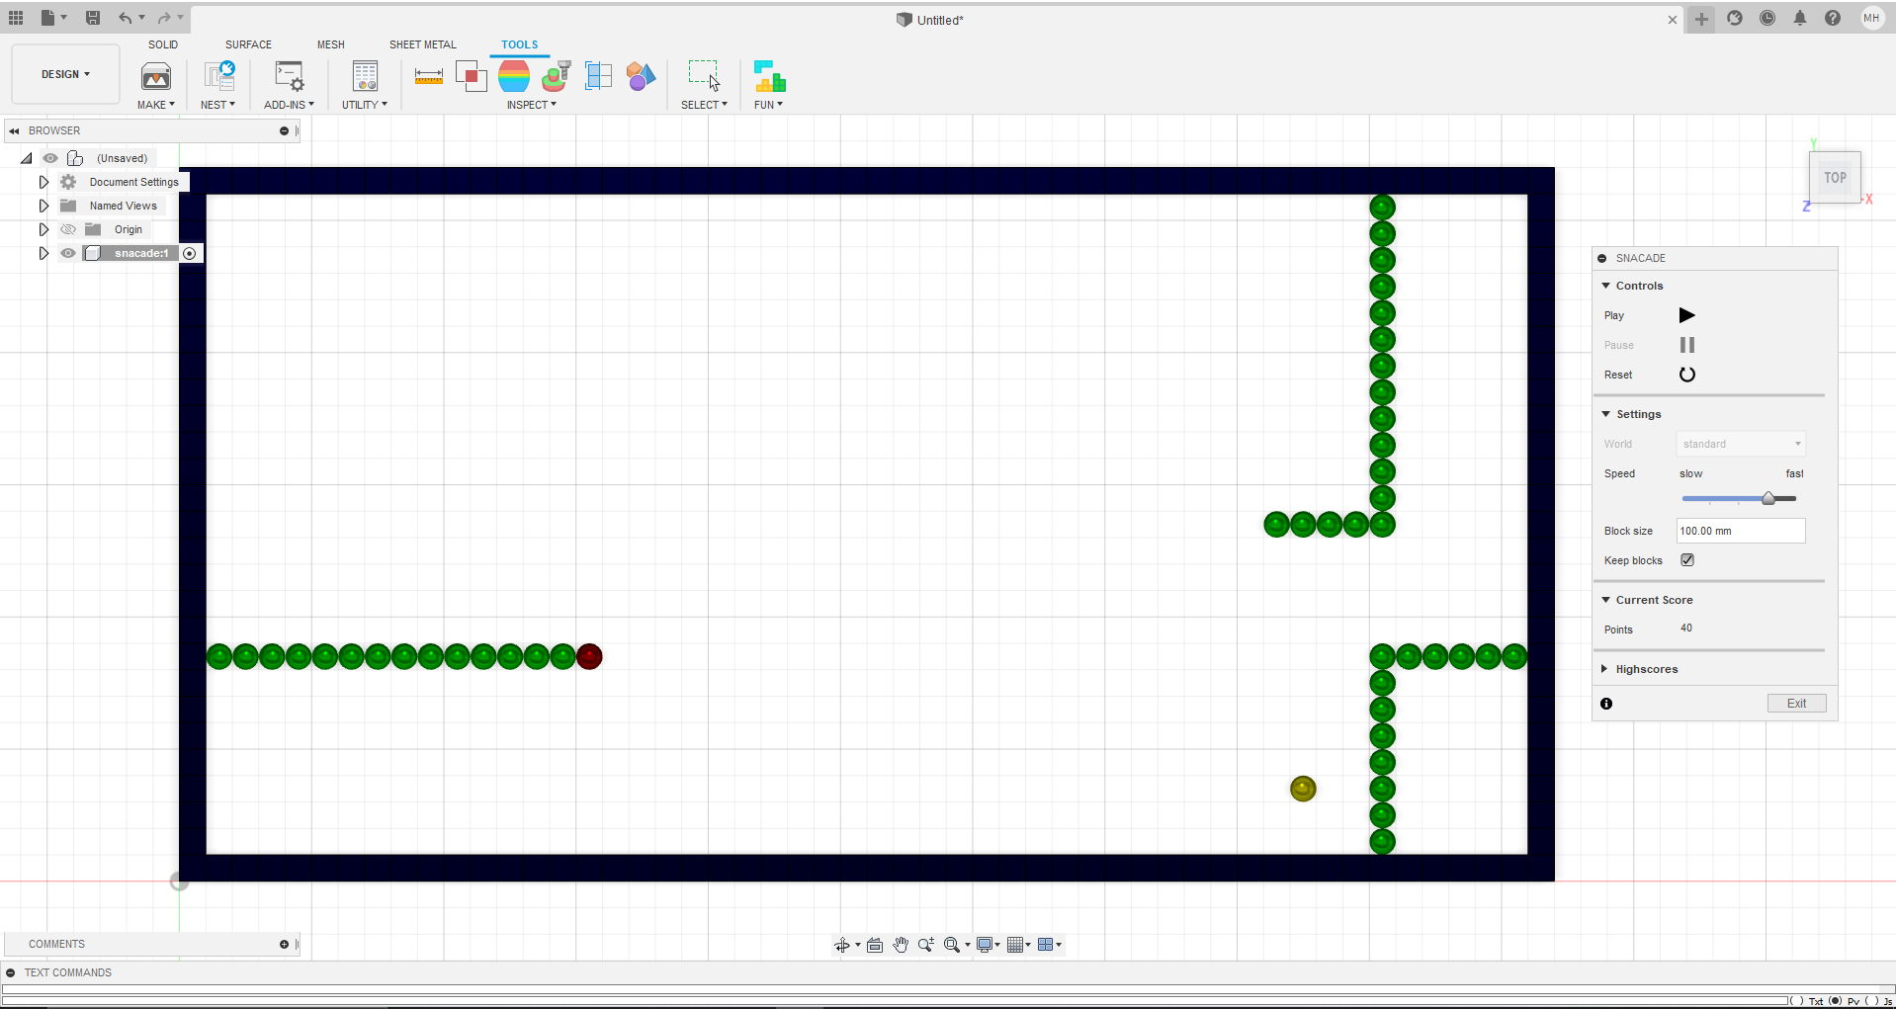The height and width of the screenshot is (1009, 1896).
Task: Open the Job Status clock icon
Action: click(1767, 18)
